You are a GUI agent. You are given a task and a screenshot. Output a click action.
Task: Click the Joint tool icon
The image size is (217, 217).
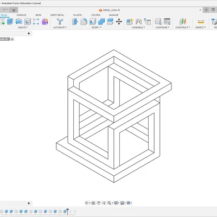click(x=138, y=22)
